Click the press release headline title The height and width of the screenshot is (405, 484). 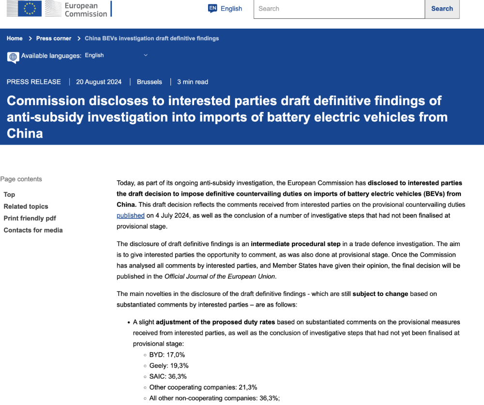227,117
